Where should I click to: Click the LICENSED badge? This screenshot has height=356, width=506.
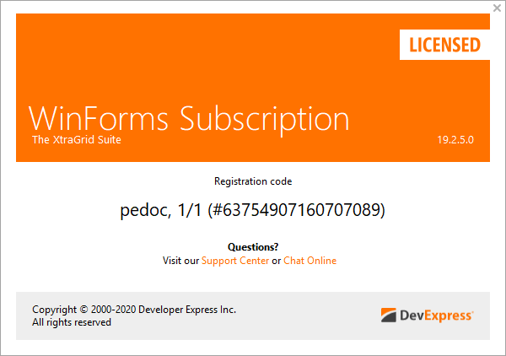point(444,45)
